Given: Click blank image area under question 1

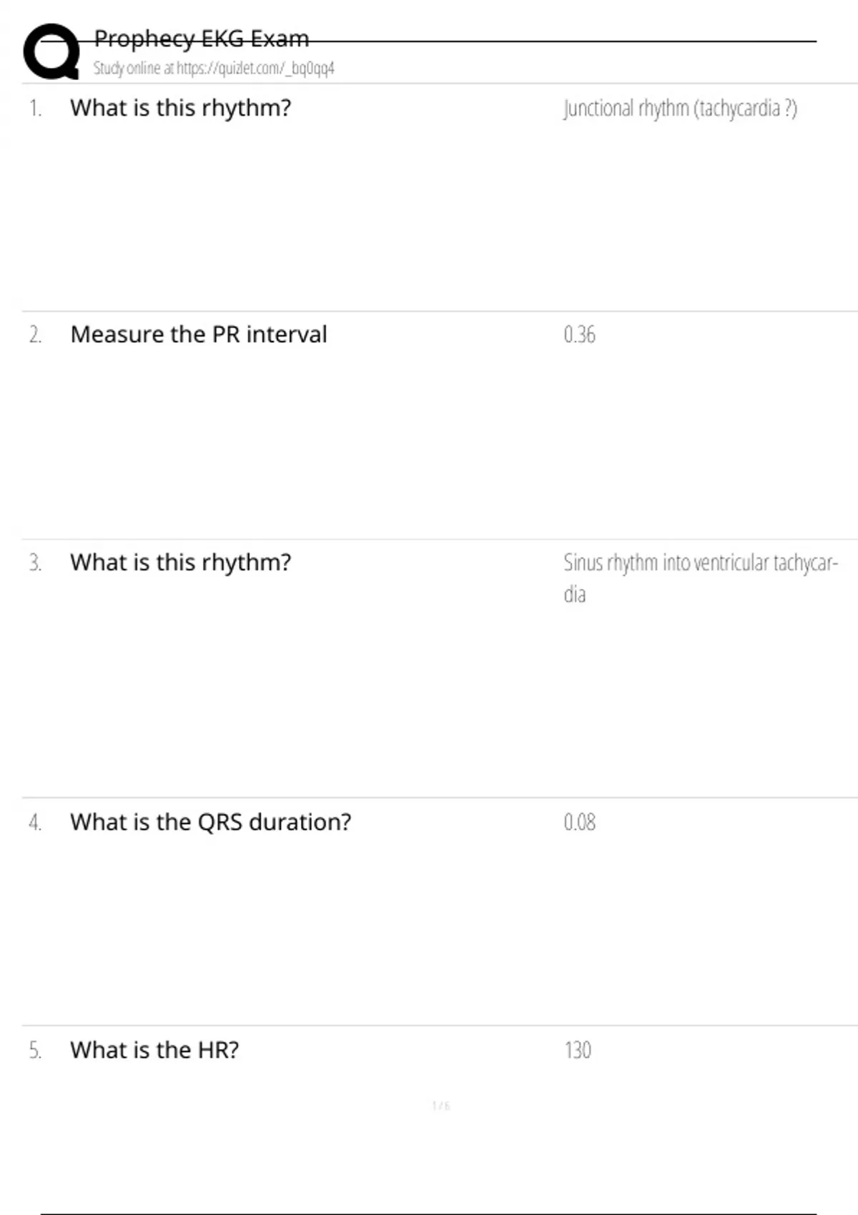Looking at the screenshot, I should [x=286, y=214].
